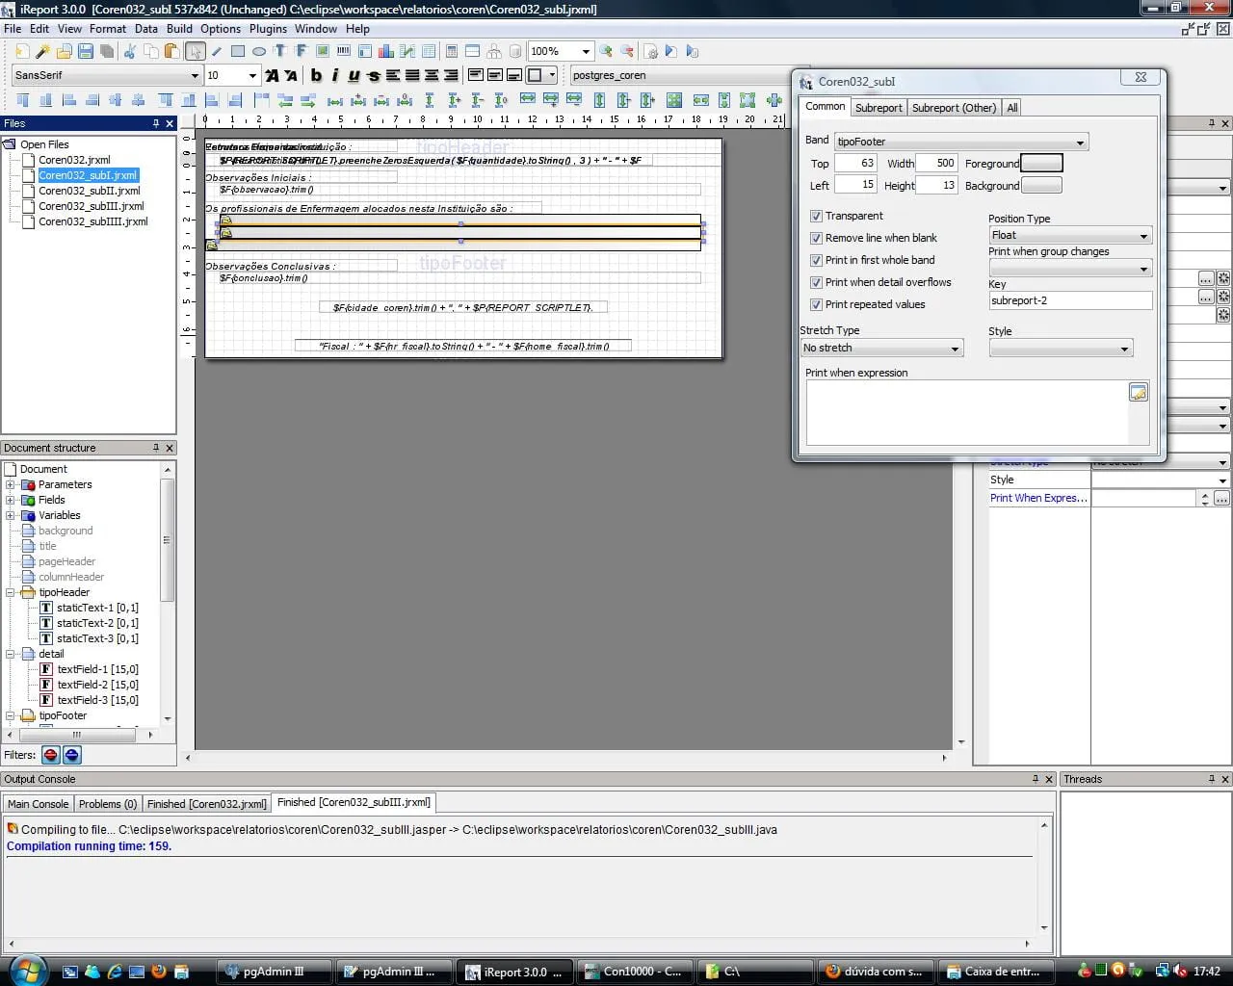Uncheck the Transparent checkbox
The height and width of the screenshot is (986, 1233).
point(816,217)
